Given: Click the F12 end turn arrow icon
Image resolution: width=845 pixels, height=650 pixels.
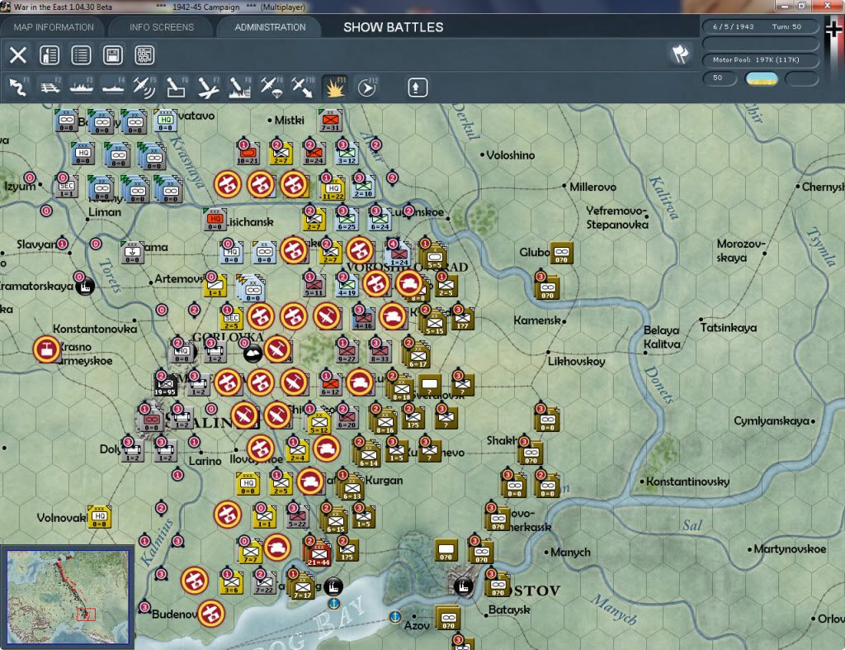Looking at the screenshot, I should click(x=367, y=88).
